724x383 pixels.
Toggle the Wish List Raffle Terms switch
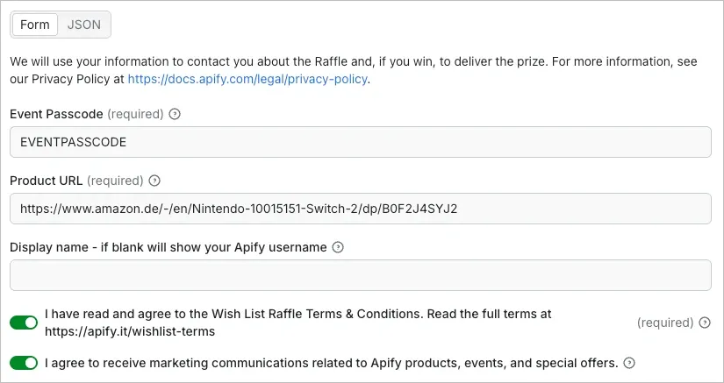point(24,323)
